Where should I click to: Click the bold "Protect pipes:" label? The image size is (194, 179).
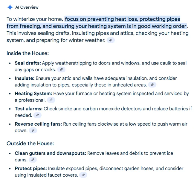click(x=31, y=169)
